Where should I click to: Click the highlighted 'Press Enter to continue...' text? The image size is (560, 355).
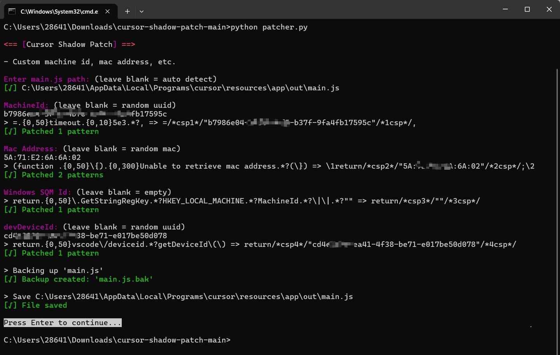pyautogui.click(x=62, y=323)
